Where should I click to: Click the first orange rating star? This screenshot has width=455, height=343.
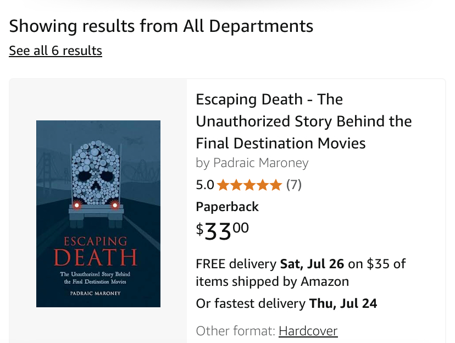click(223, 185)
